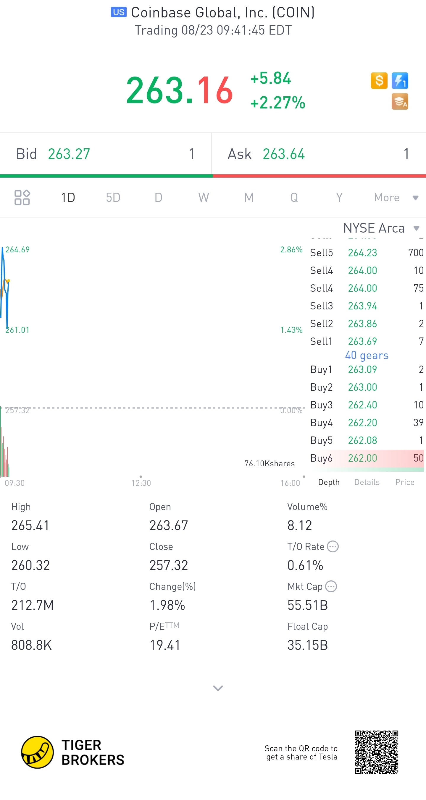Viewport: 426px width, 800px height.
Task: Tap the US market flag badge
Action: coord(118,12)
